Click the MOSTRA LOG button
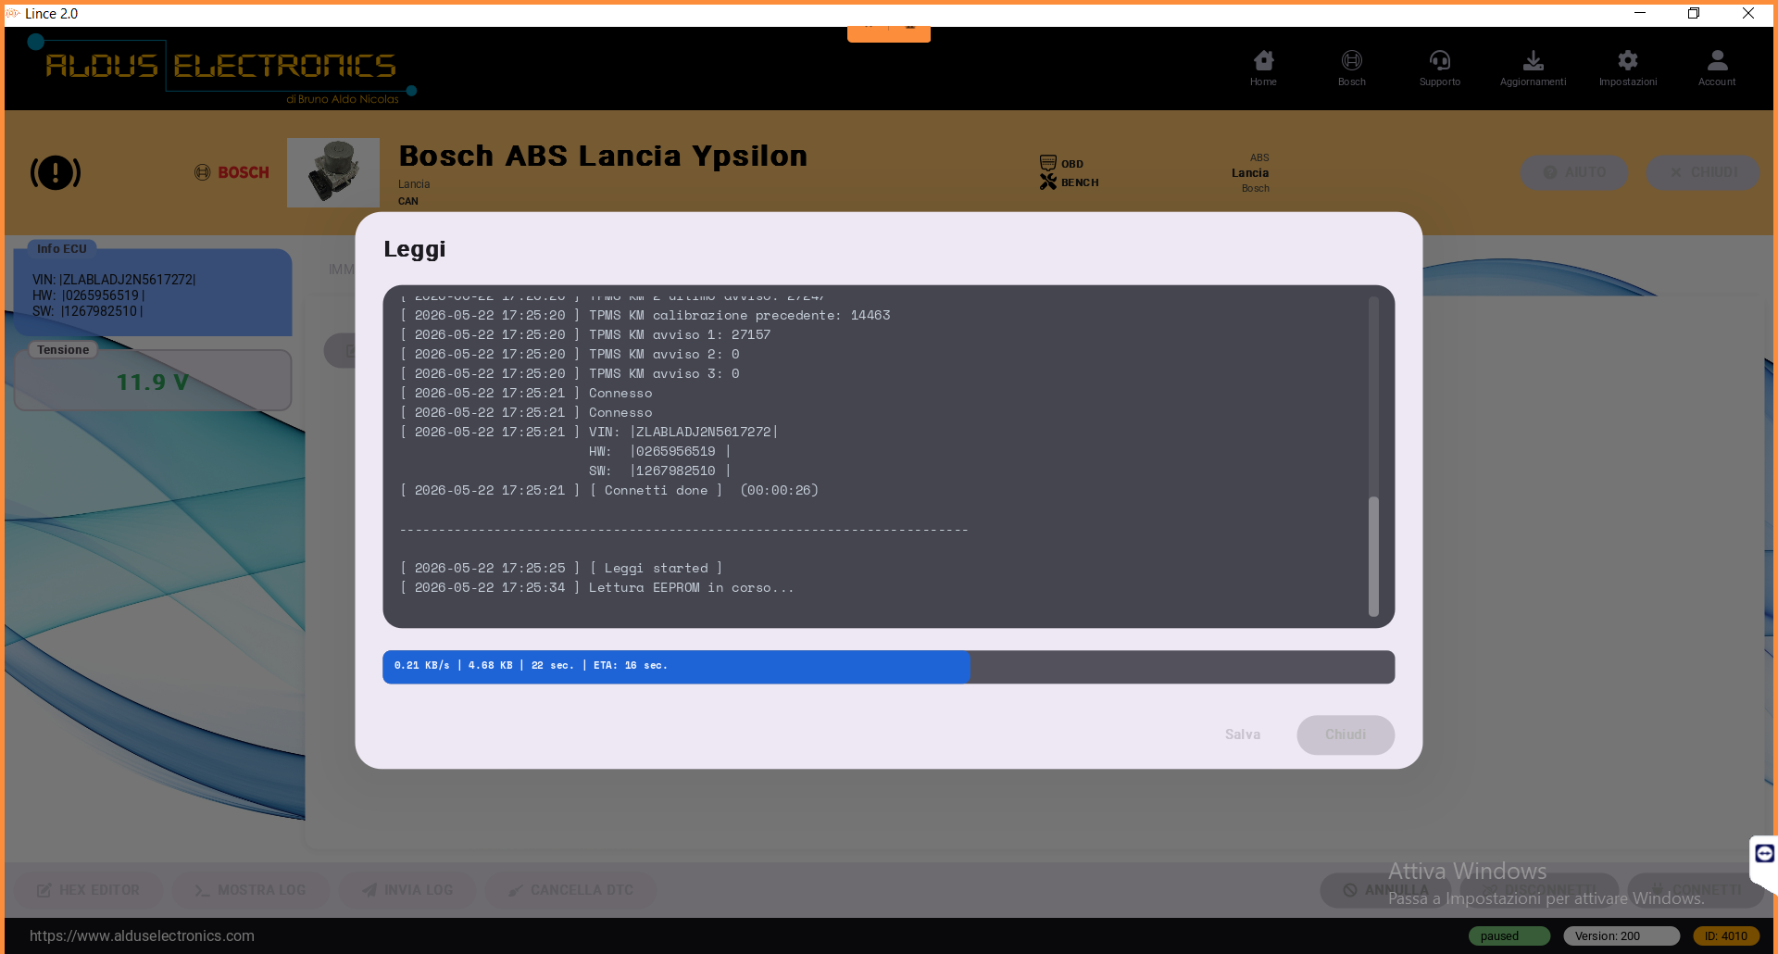The height and width of the screenshot is (954, 1778). 250,890
